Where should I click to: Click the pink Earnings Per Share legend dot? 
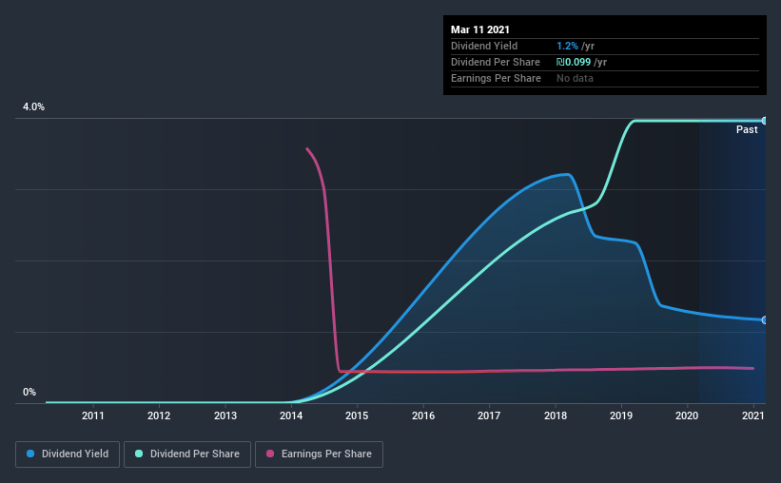point(270,454)
